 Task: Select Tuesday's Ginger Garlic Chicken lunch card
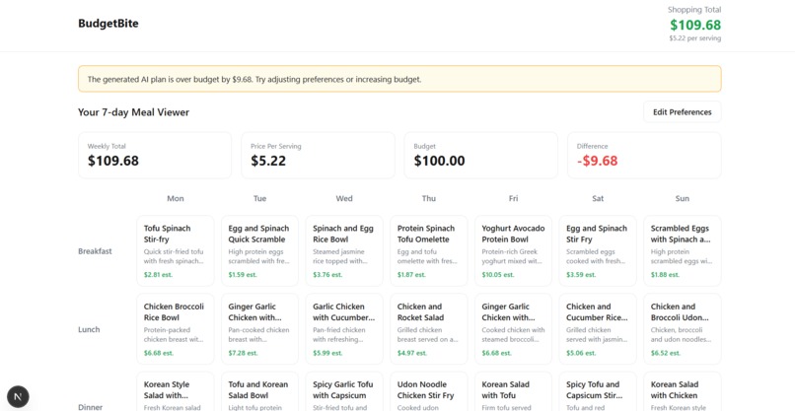[x=259, y=329]
